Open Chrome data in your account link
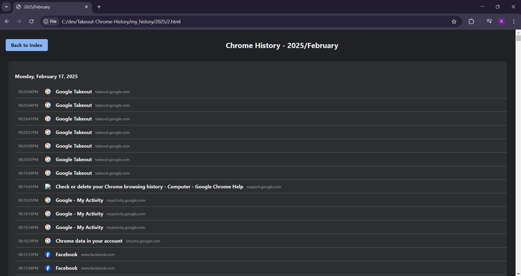The height and width of the screenshot is (276, 521). 89,241
